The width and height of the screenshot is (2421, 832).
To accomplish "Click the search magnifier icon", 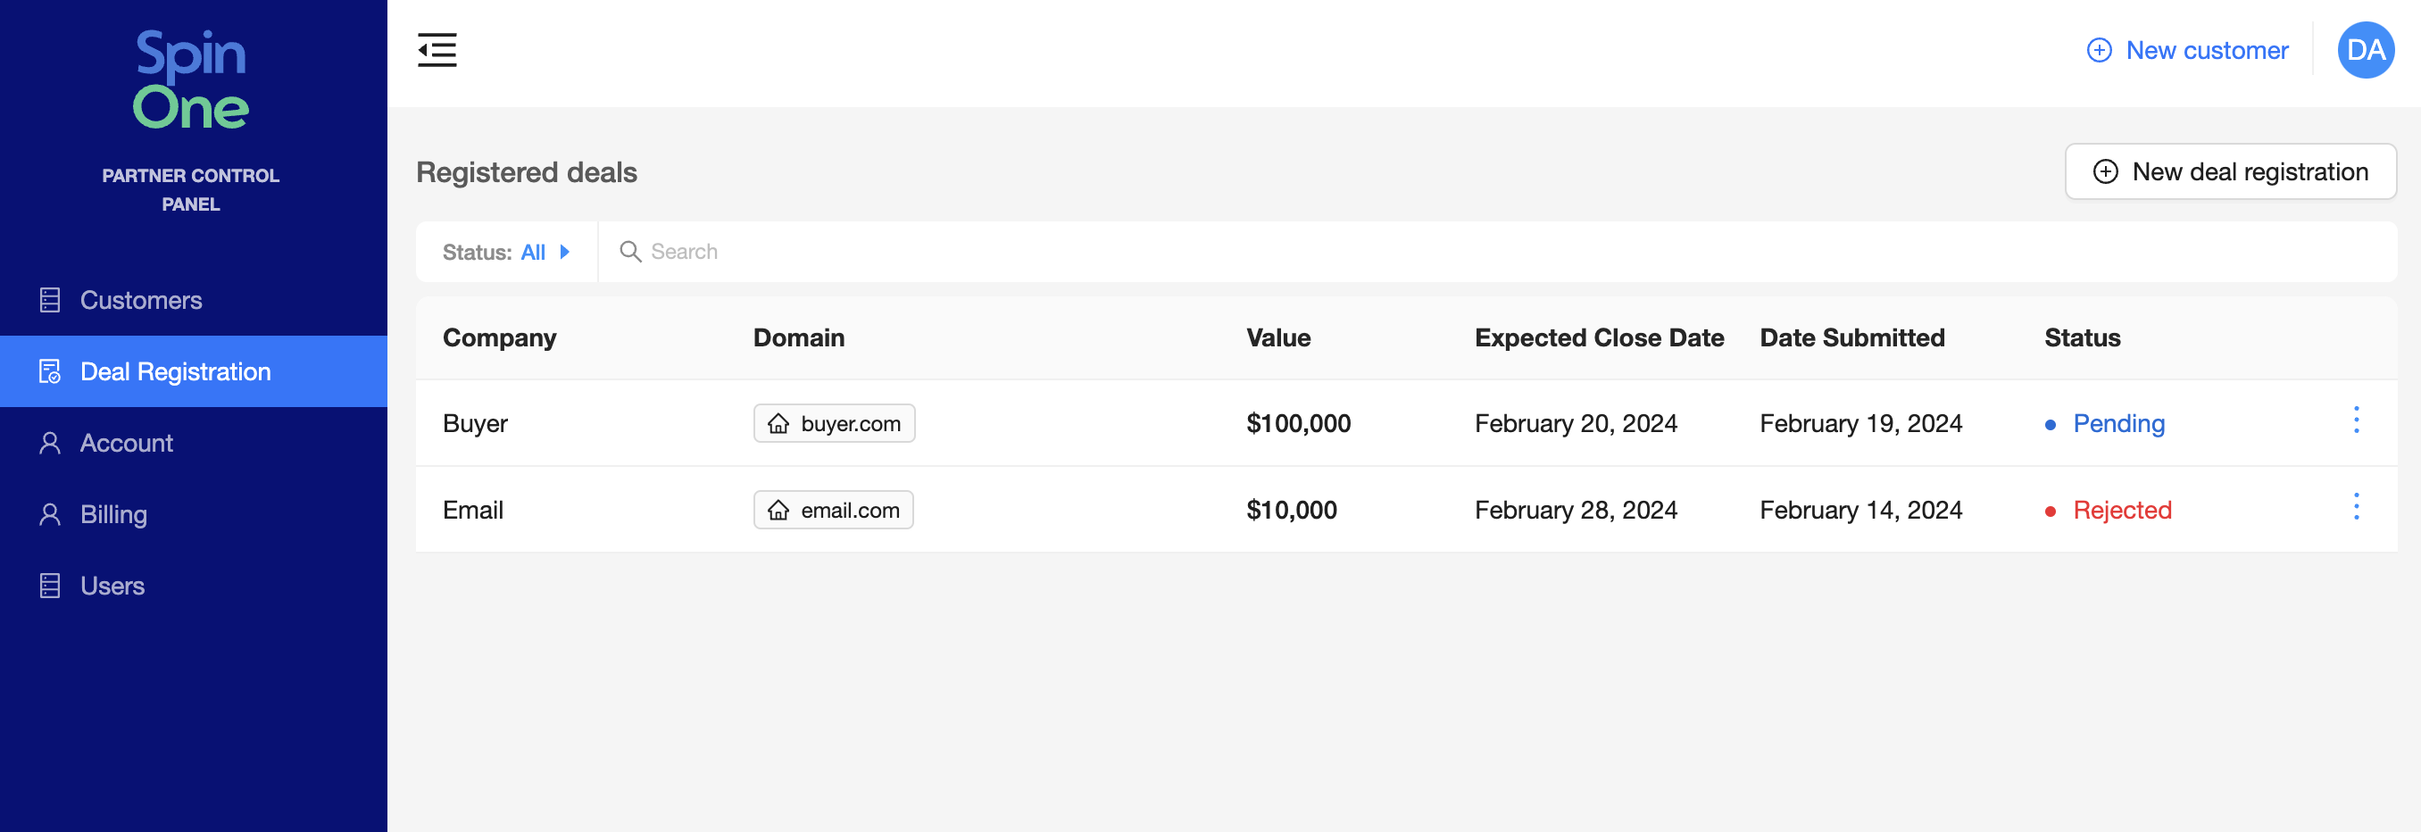I will point(629,252).
